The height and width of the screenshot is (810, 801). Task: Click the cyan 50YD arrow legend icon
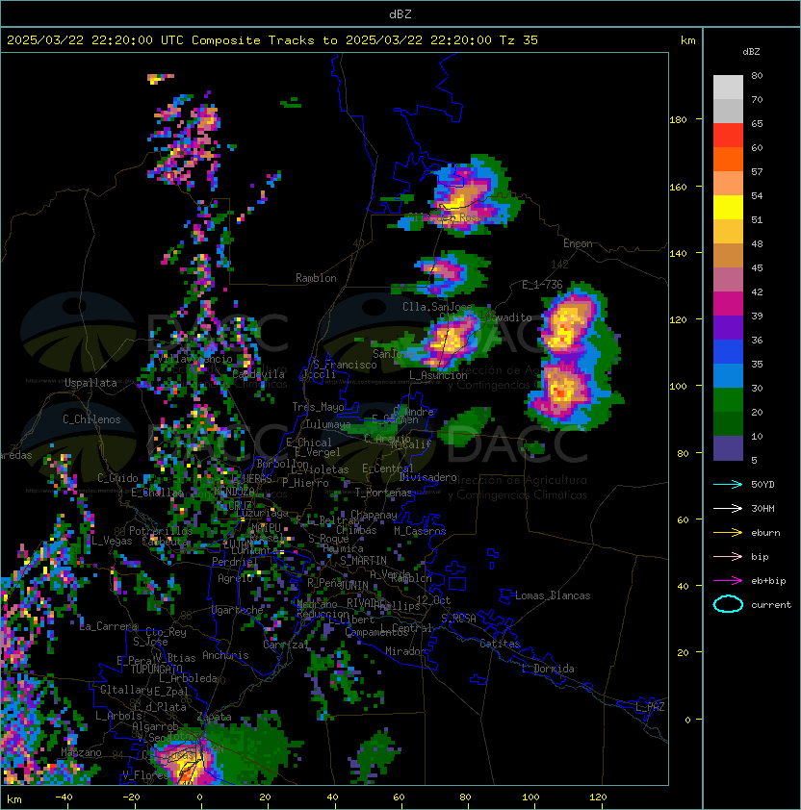point(728,484)
